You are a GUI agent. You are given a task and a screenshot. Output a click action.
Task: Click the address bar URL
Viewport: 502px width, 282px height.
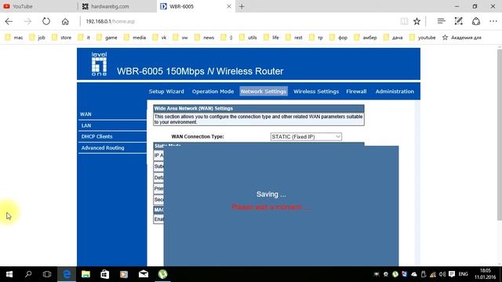pyautogui.click(x=110, y=21)
